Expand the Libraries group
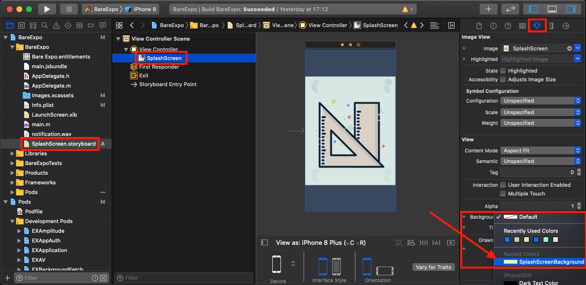The image size is (586, 285). [x=13, y=153]
